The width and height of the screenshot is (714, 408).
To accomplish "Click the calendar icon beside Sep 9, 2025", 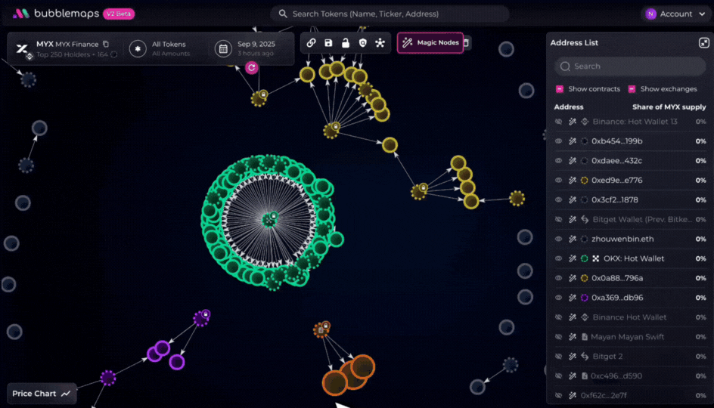I will click(x=223, y=48).
